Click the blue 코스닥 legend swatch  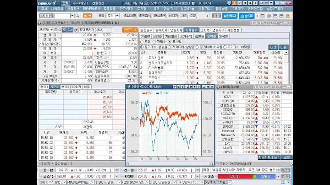[157, 93]
